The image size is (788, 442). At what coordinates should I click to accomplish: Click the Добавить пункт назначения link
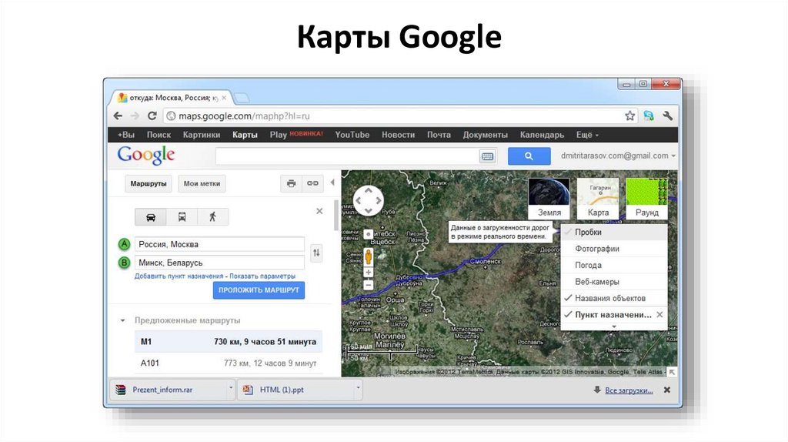coord(179,276)
